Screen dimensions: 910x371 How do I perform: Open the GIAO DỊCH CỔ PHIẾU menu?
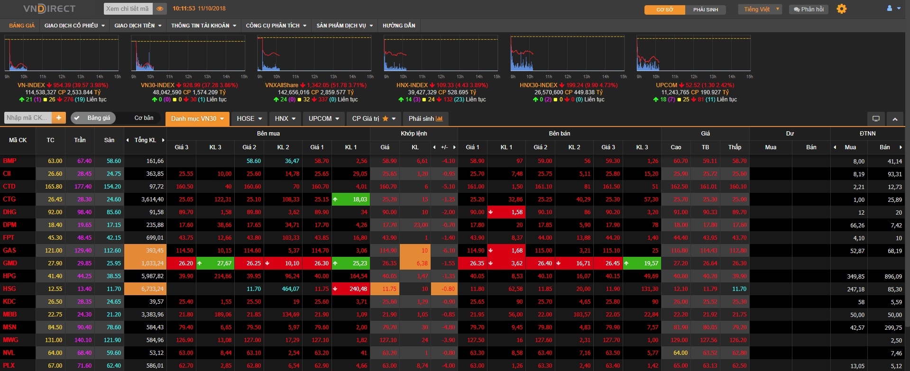pos(74,26)
